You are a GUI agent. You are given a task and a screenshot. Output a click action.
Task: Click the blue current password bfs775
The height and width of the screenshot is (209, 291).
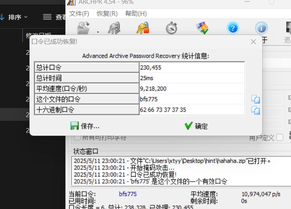[128, 194]
